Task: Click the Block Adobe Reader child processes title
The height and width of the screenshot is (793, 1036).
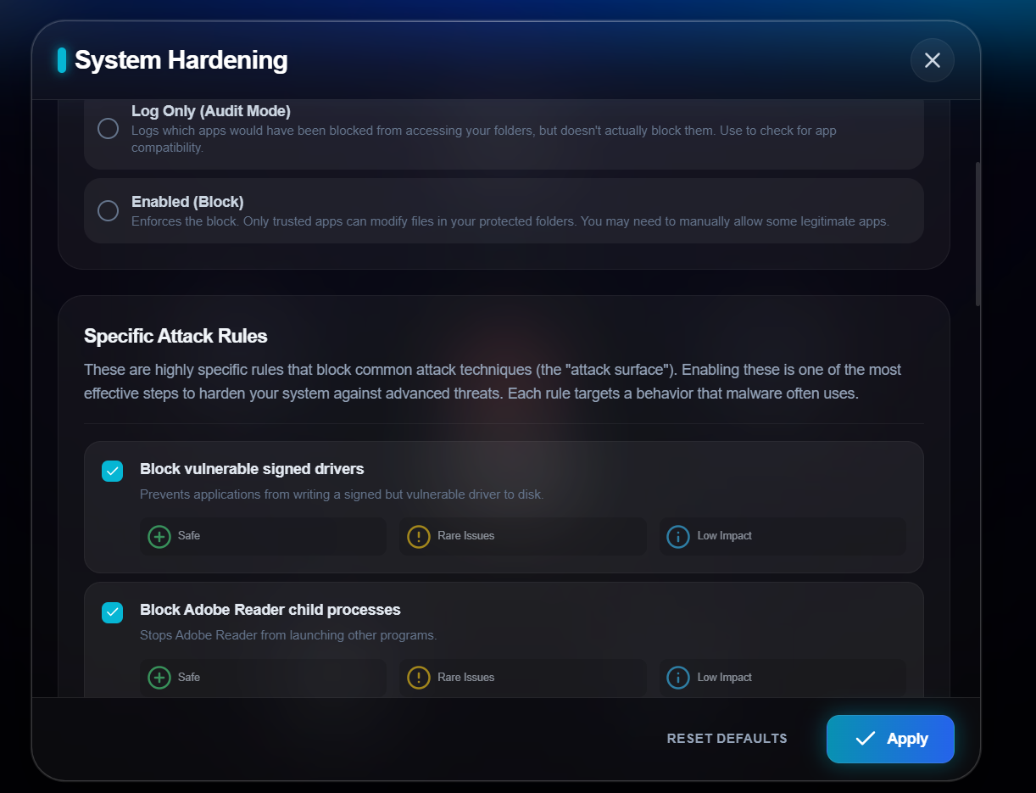Action: point(270,610)
